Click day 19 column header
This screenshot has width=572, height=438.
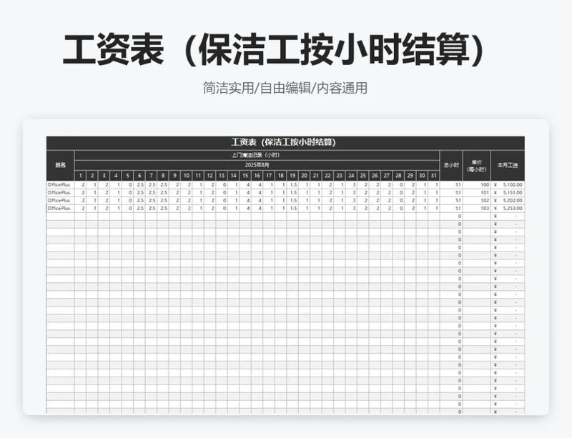[292, 176]
